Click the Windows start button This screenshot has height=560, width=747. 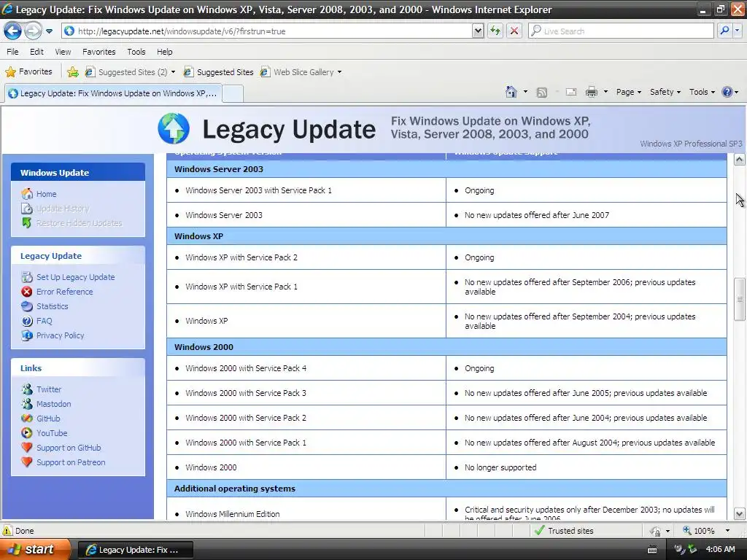34,549
